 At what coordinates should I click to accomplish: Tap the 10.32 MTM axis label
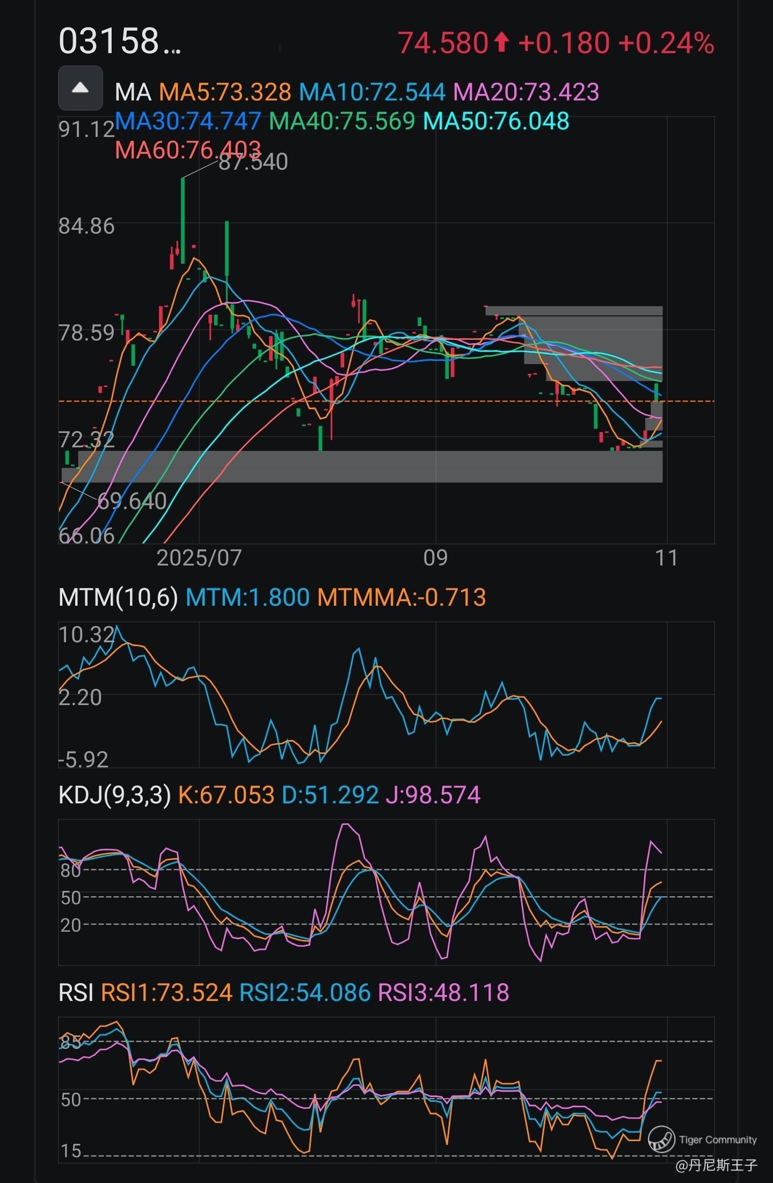click(86, 635)
